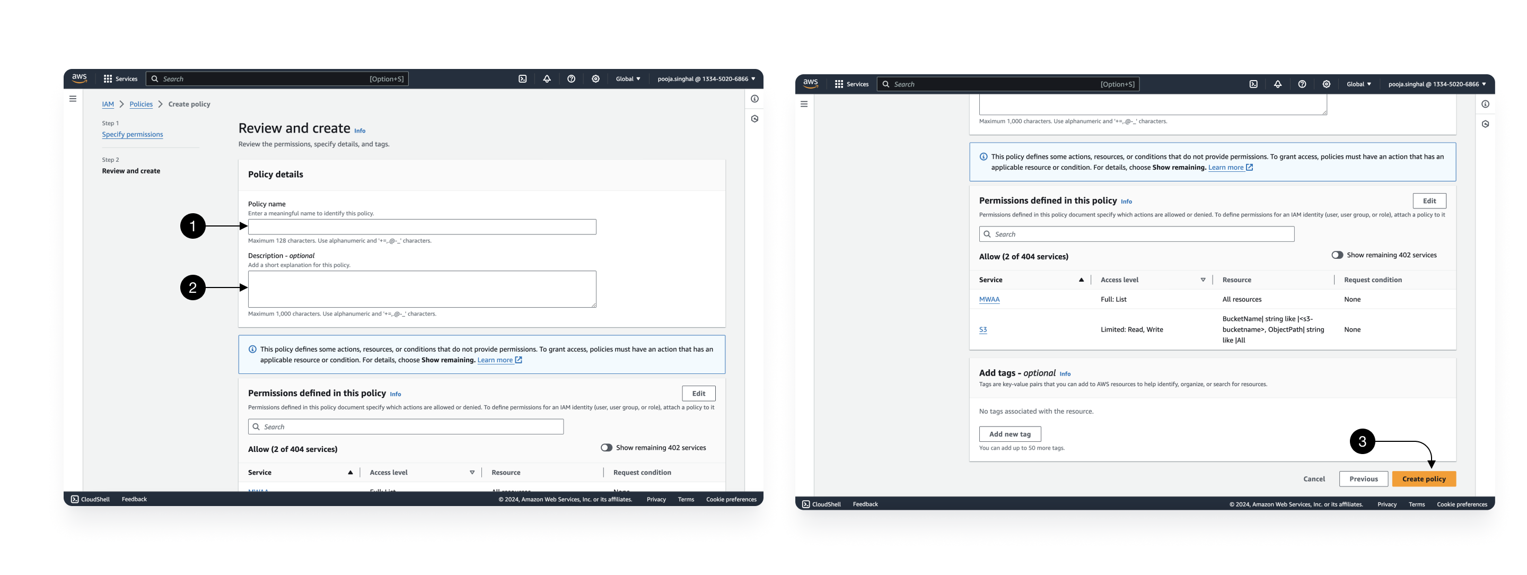
Task: Select 'Limited: Read, Write' cell in S3 row
Action: (x=1131, y=329)
